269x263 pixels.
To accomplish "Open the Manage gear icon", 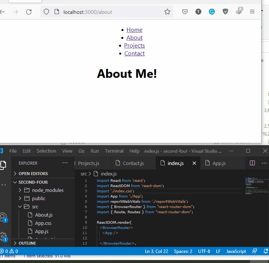I will point(3,237).
